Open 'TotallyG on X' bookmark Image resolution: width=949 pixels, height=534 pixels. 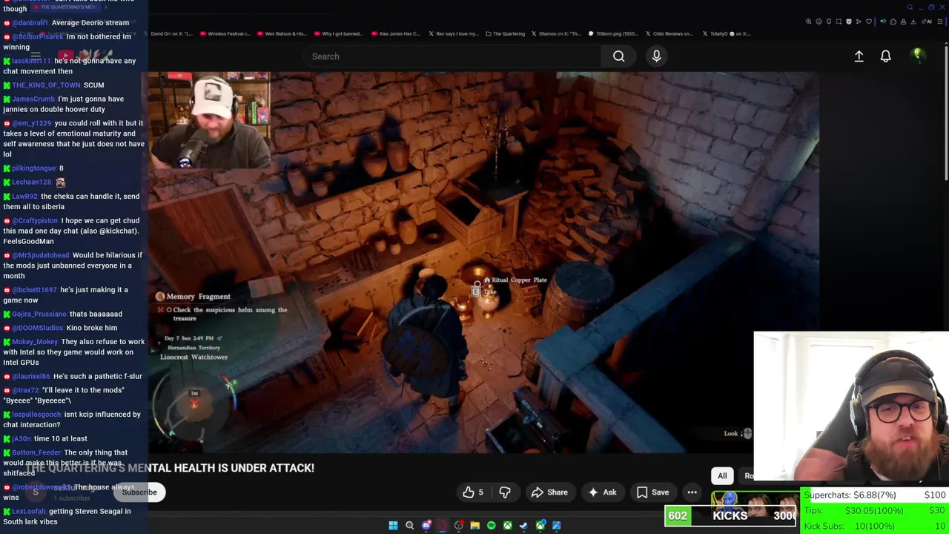tap(726, 33)
